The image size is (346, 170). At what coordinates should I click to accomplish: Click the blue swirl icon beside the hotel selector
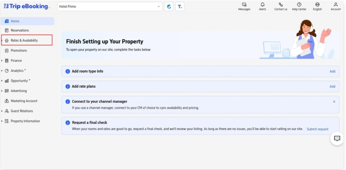(169, 6)
